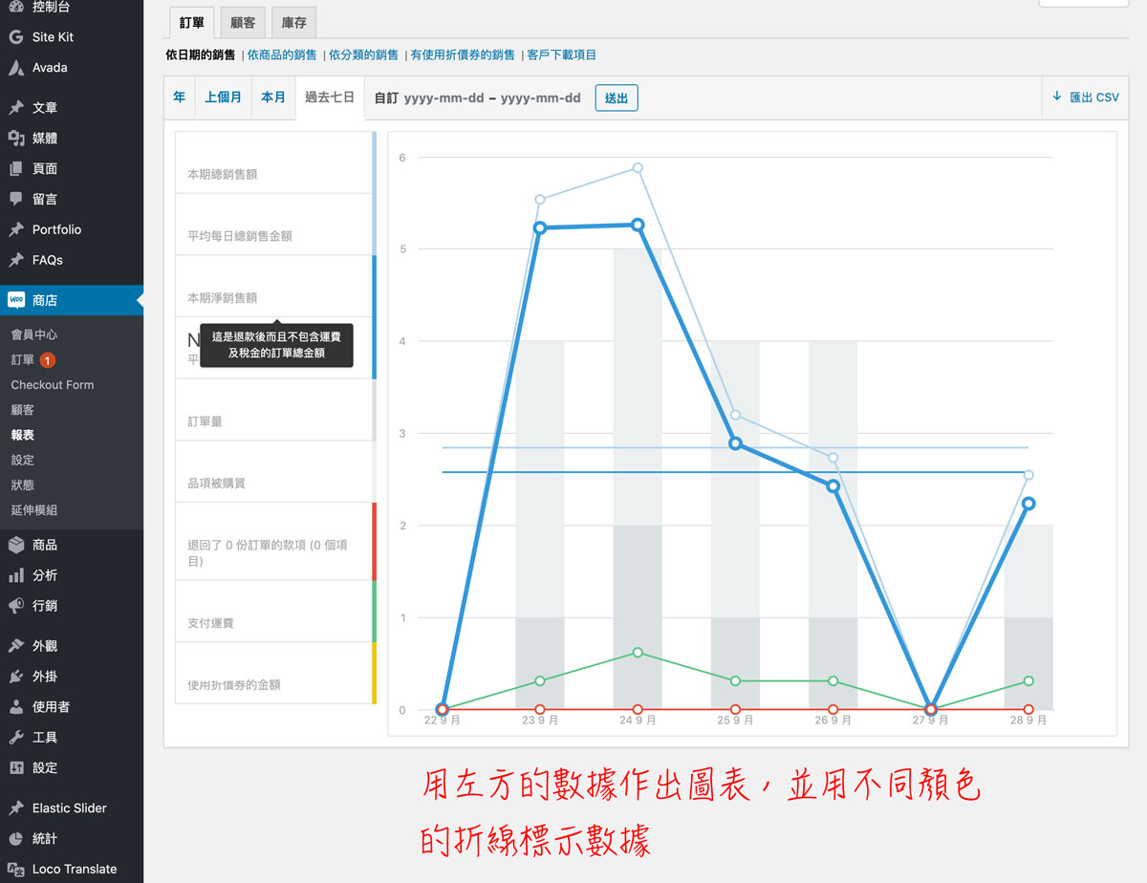The height and width of the screenshot is (883, 1147).
Task: Click the 外觀 paintbrush icon
Action: click(x=16, y=646)
